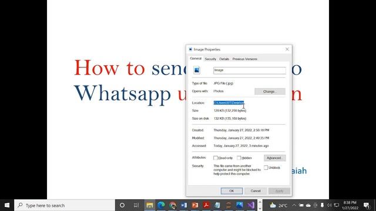Confirm with the OK button
Screen dimensions: 376x211
(231, 191)
